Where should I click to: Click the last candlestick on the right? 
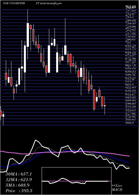tap(105, 106)
